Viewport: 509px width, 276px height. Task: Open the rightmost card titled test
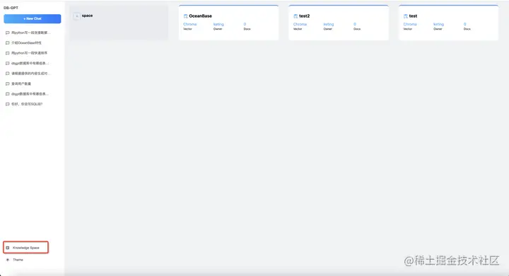(x=413, y=16)
